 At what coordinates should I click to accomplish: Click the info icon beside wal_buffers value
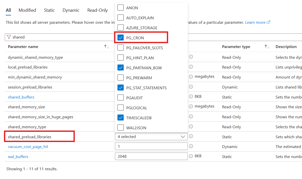click(191, 156)
